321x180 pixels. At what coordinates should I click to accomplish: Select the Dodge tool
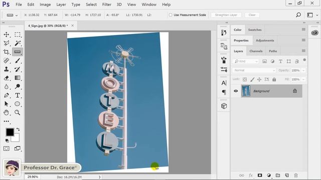18,86
